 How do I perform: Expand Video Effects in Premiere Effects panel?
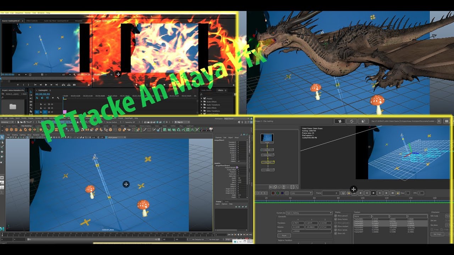[201, 108]
